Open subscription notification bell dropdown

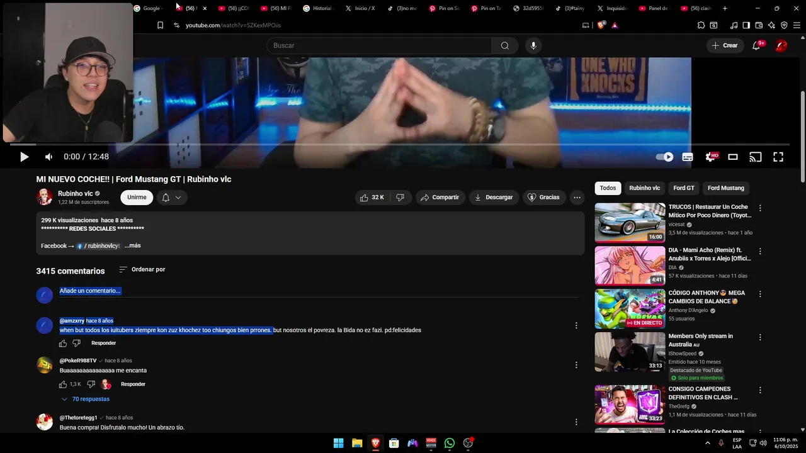click(x=171, y=198)
